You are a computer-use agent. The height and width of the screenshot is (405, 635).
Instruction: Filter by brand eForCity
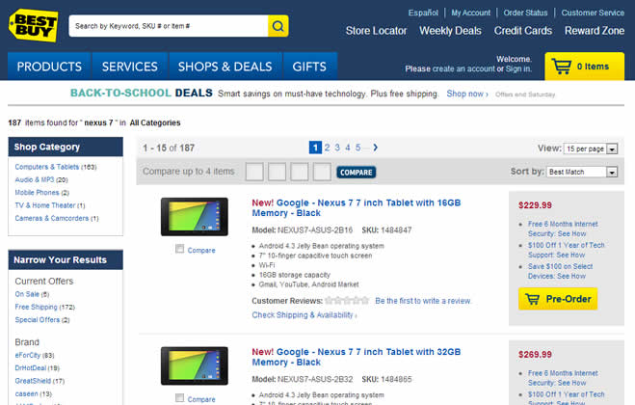(x=28, y=355)
